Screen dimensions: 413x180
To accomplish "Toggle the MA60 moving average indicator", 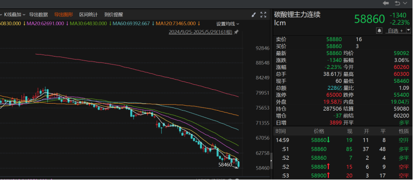I will click(131, 24).
